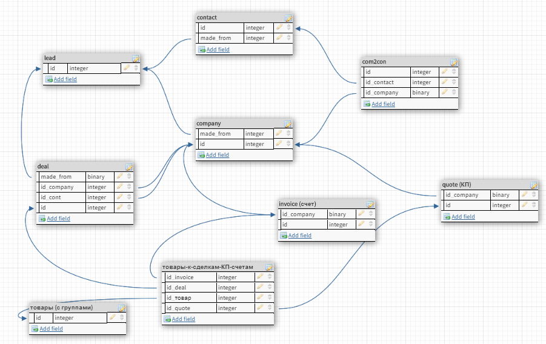Open edit icon of com2con table header

click(454, 62)
